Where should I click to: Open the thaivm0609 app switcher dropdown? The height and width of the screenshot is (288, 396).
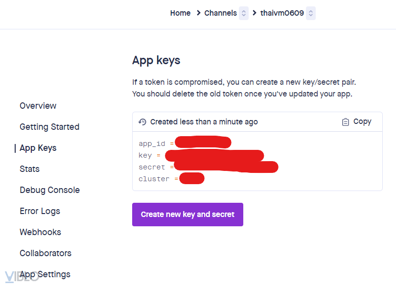pyautogui.click(x=311, y=13)
